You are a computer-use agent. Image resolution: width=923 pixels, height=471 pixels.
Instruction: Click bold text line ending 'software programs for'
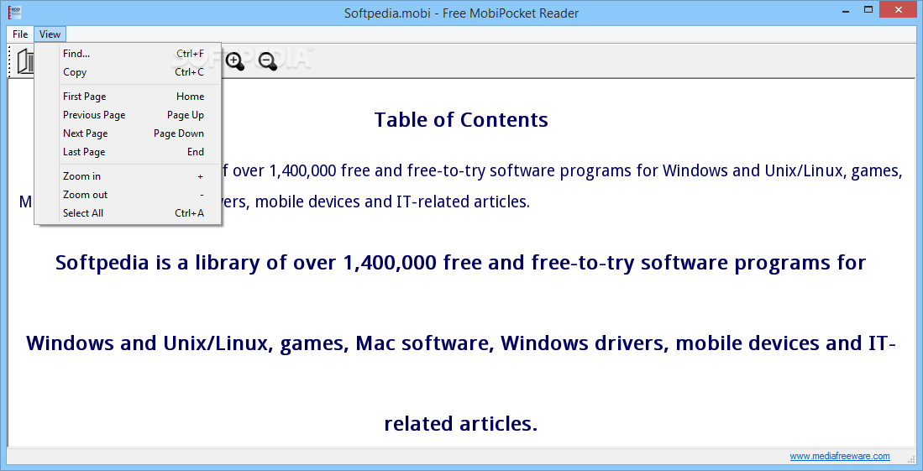pyautogui.click(x=461, y=263)
